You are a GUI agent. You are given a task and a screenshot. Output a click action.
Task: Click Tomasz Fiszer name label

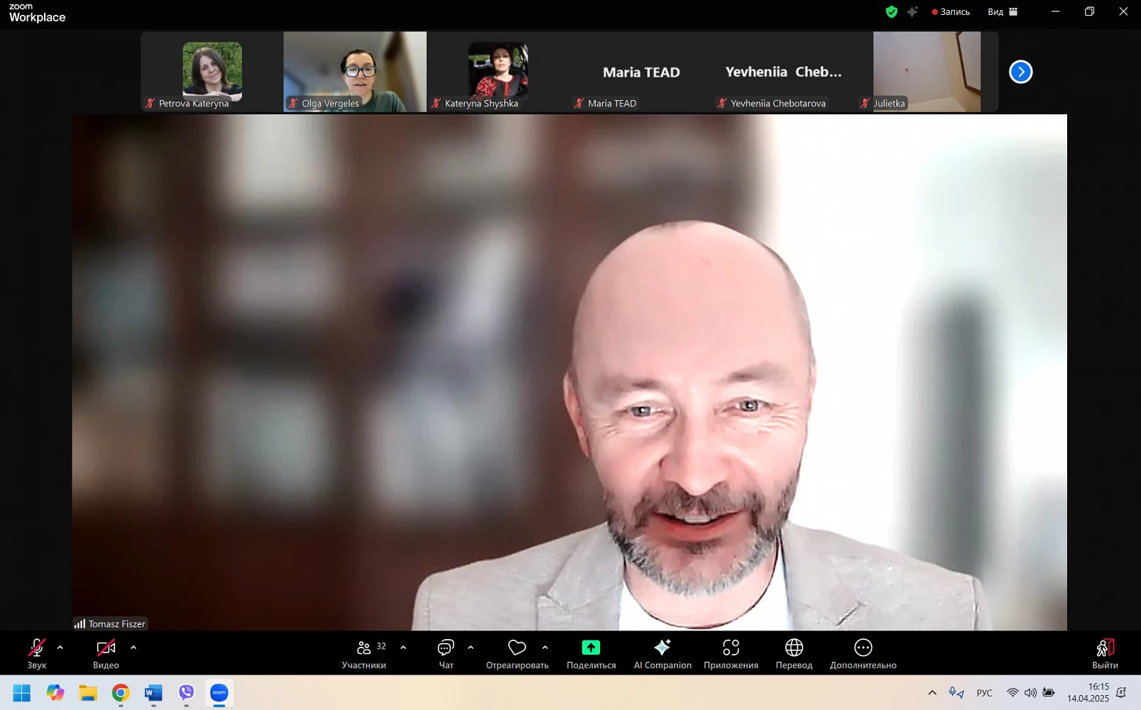point(110,623)
